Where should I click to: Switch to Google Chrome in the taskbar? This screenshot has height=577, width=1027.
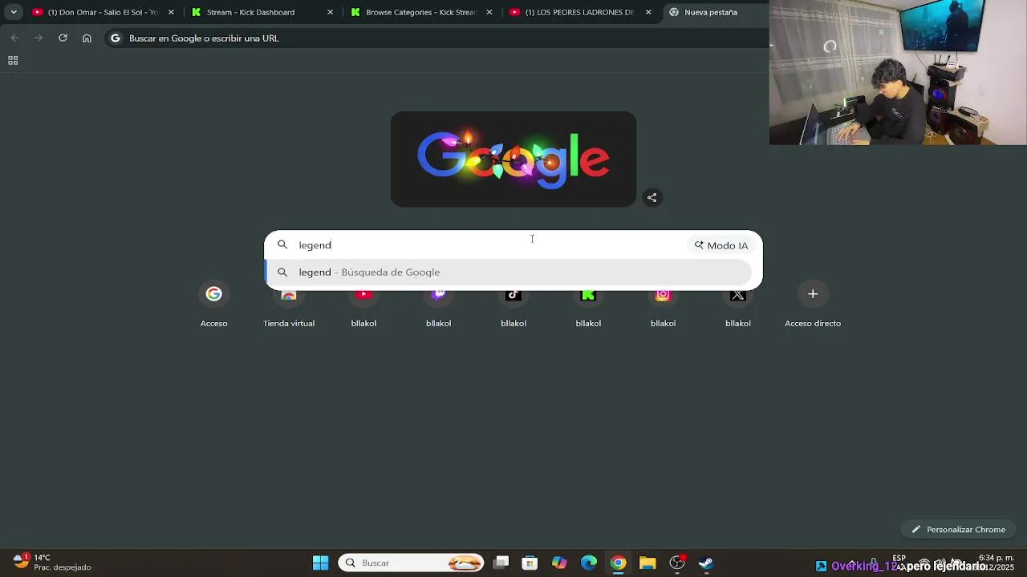click(x=618, y=563)
